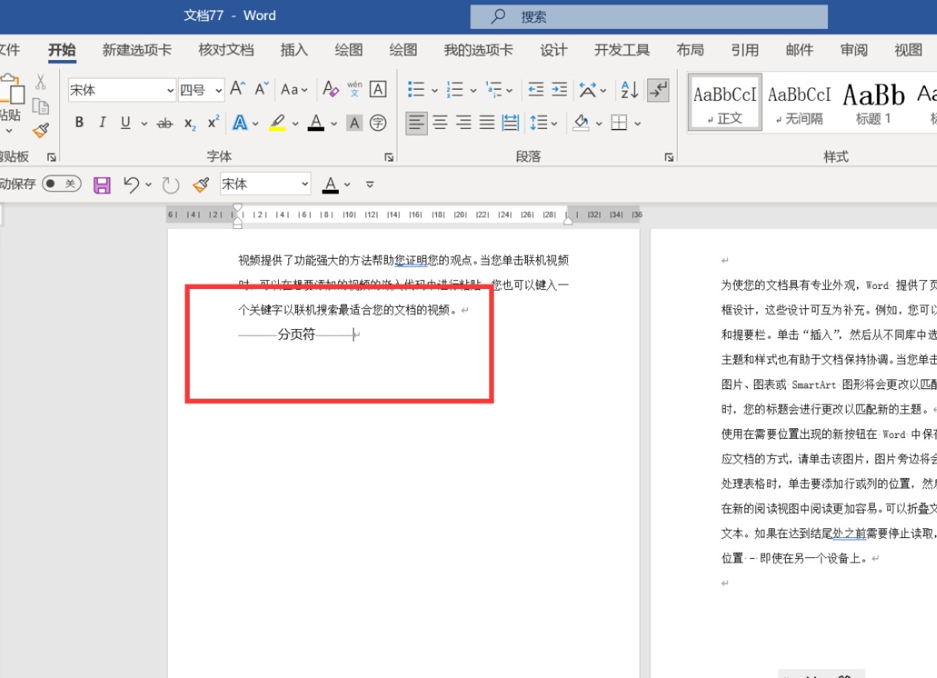Open the 开始 tab

(x=62, y=50)
